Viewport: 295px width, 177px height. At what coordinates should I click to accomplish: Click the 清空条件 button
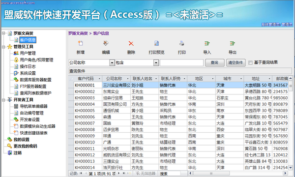236,62
